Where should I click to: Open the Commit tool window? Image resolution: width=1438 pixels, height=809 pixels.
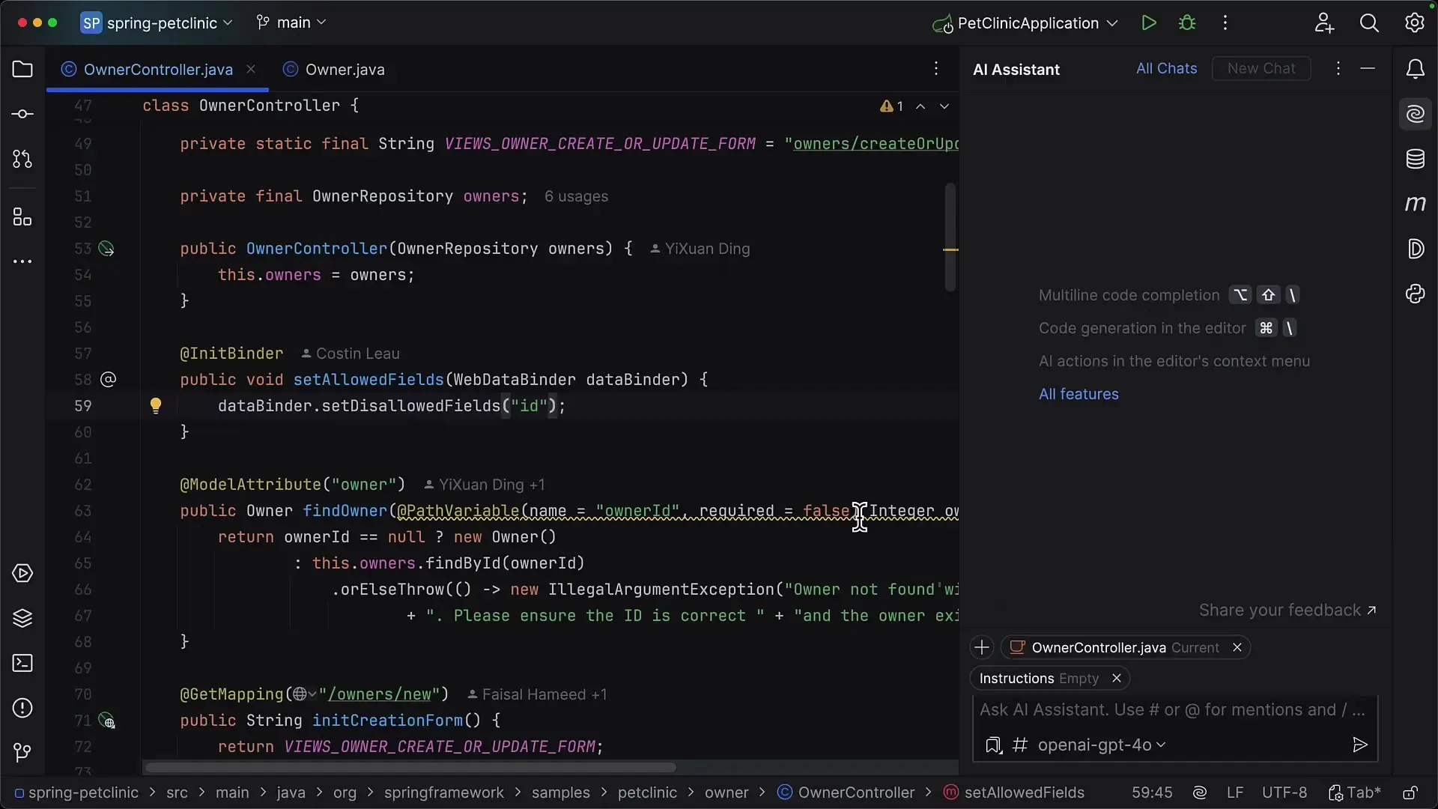coord(22,114)
